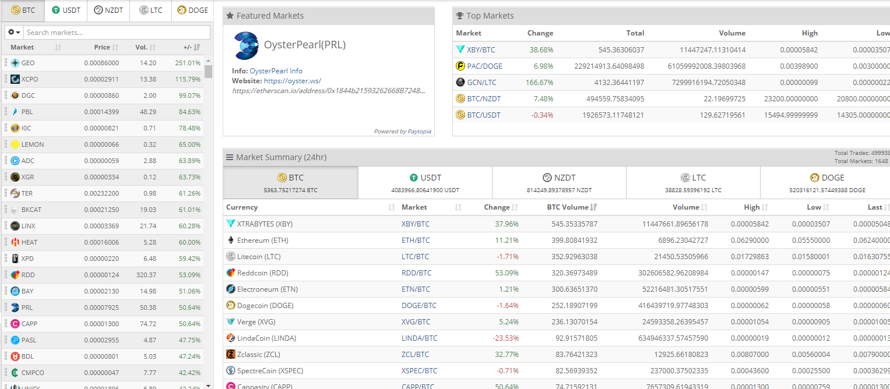Click the Electroneum icon in Market Summary

[x=231, y=289]
